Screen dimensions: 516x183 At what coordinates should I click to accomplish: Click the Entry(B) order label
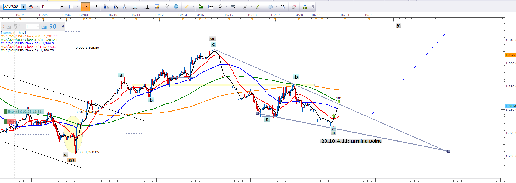click(x=25, y=112)
